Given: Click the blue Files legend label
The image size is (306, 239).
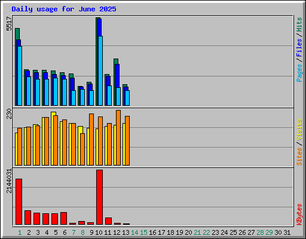Looking at the screenshot, I should pyautogui.click(x=299, y=48).
